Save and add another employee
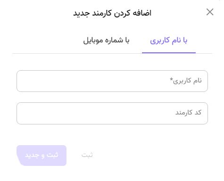Image resolution: width=224 pixels, height=181 pixels. click(41, 156)
